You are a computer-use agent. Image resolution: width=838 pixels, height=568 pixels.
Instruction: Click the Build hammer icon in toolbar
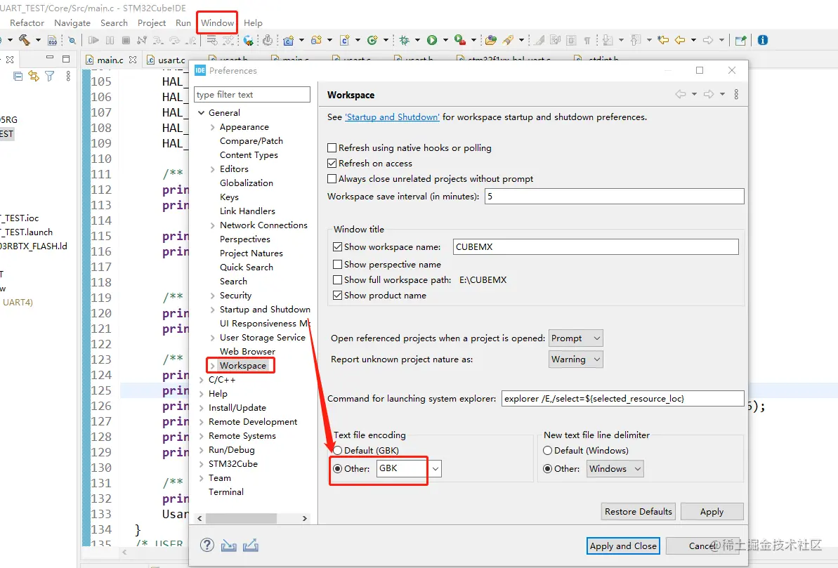tap(24, 39)
